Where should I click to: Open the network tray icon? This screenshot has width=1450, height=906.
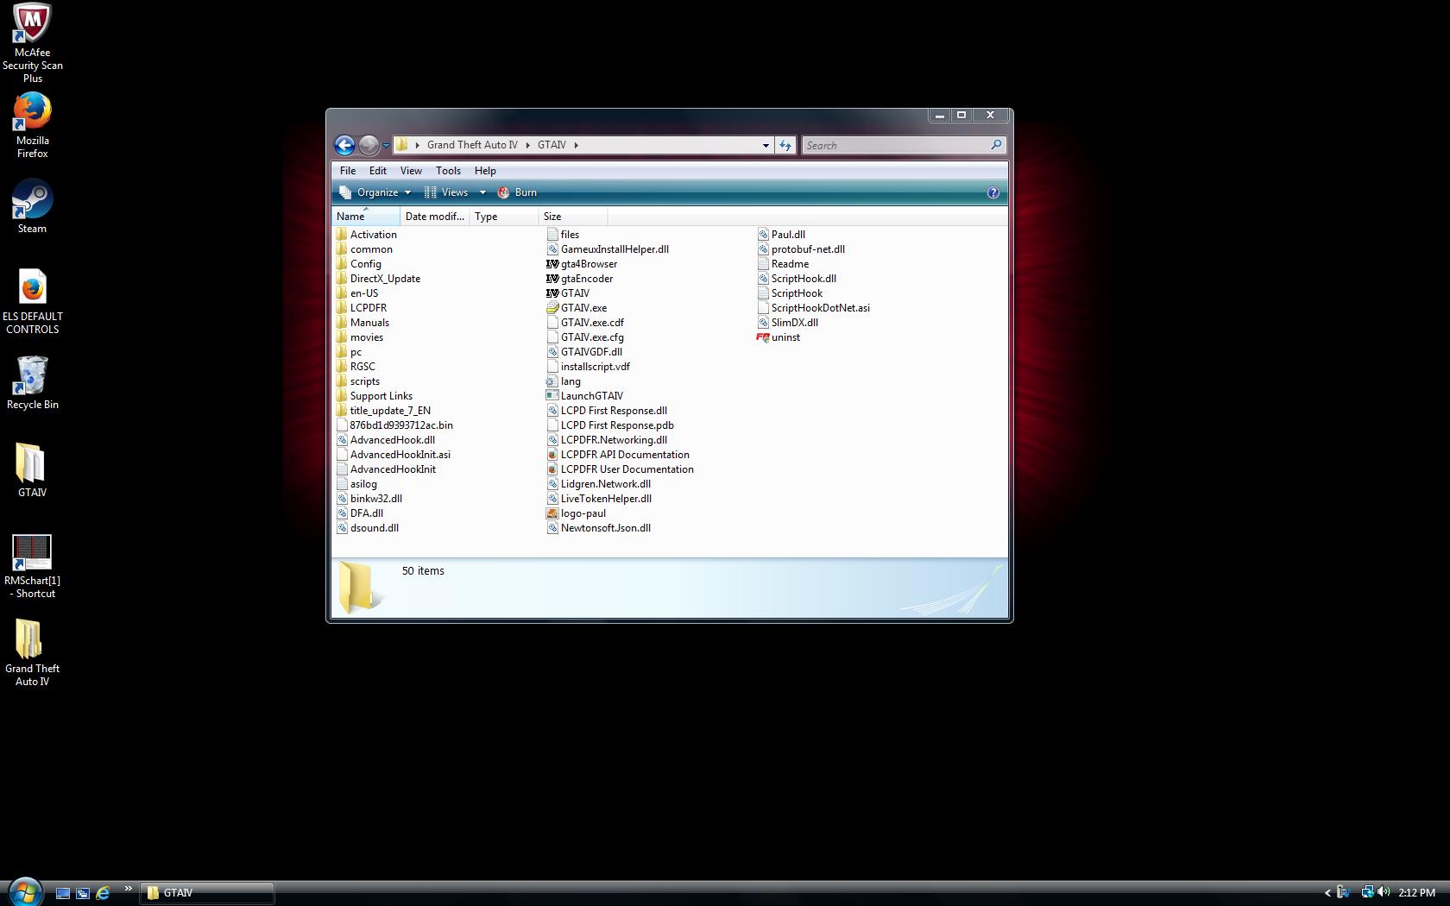point(1367,892)
